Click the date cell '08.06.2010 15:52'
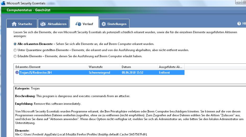246x137 pixels. tap(132, 72)
